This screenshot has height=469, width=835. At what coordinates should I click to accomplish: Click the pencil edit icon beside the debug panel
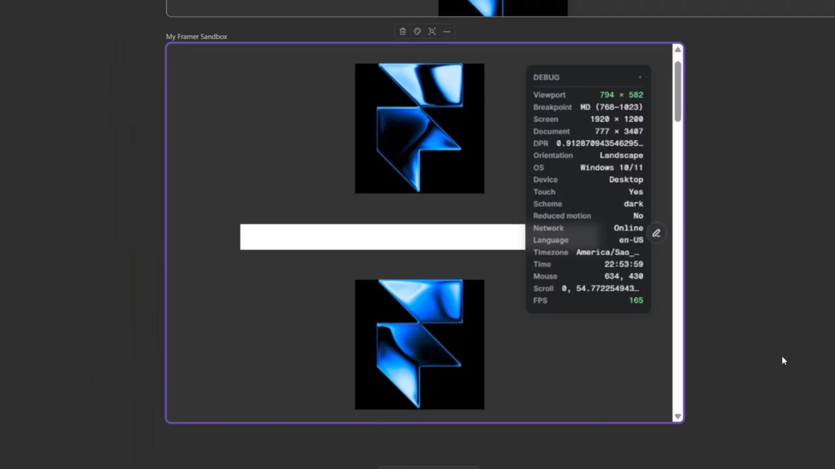(656, 233)
